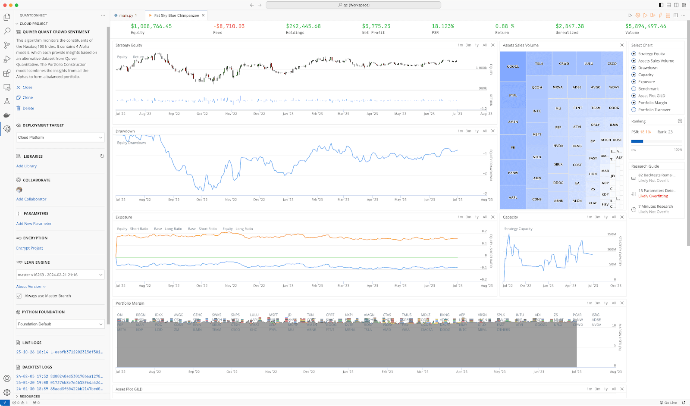Image resolution: width=690 pixels, height=406 pixels.
Task: Click the orange gear build icon
Action: point(638,16)
